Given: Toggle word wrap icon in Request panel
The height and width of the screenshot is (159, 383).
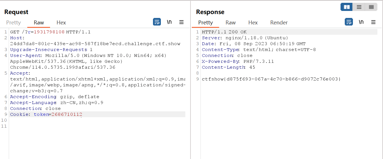Looking at the screenshot, I should 157,22.
